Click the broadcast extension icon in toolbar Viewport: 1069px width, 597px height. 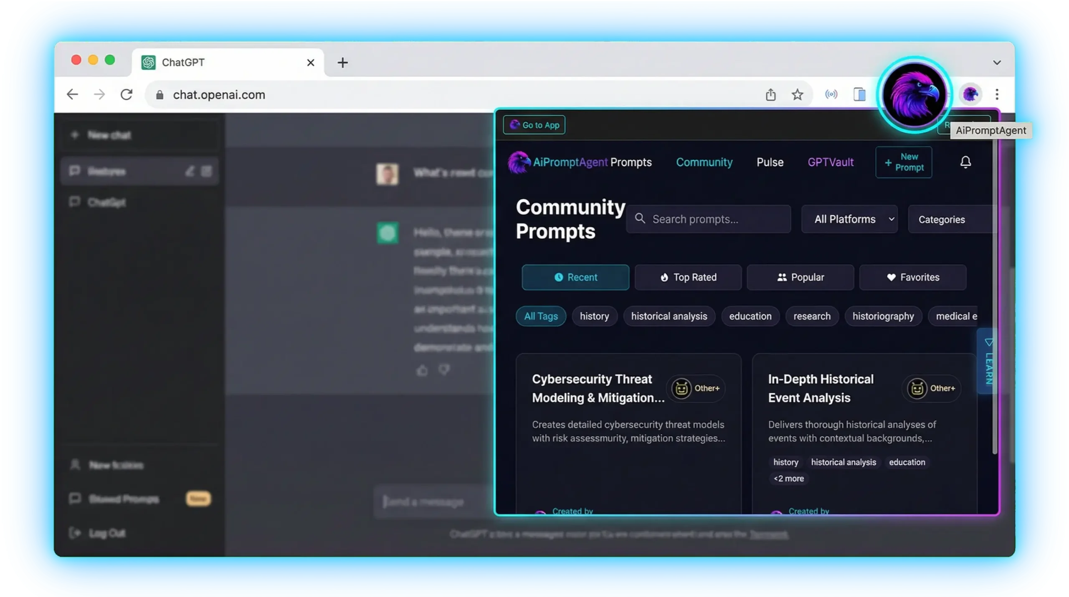coord(831,94)
